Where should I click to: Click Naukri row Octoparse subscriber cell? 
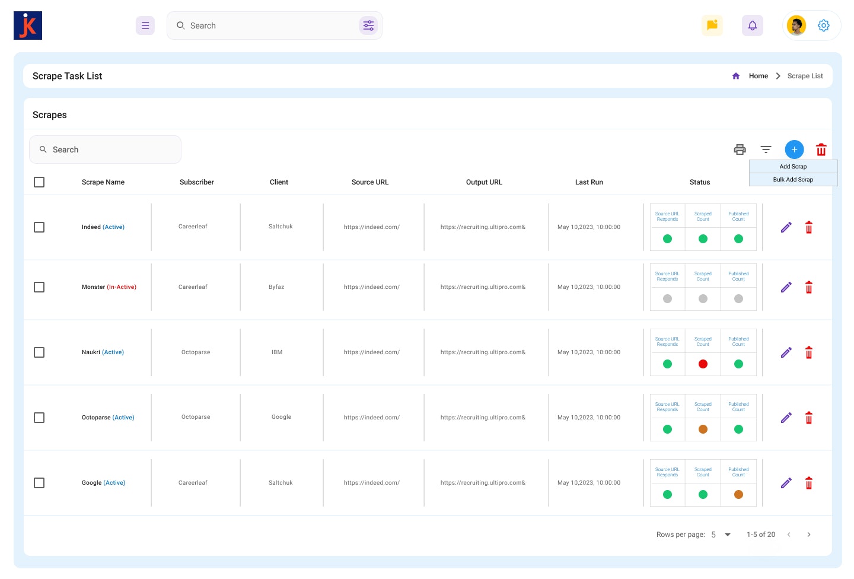click(x=196, y=352)
